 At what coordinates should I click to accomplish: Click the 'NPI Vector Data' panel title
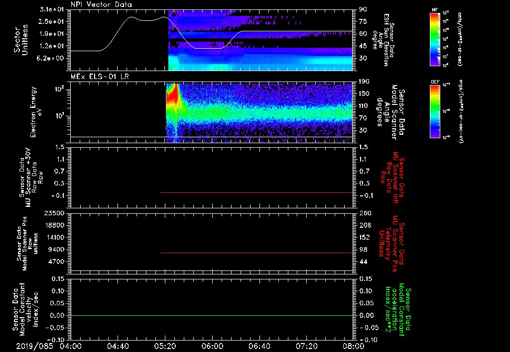(x=101, y=4)
